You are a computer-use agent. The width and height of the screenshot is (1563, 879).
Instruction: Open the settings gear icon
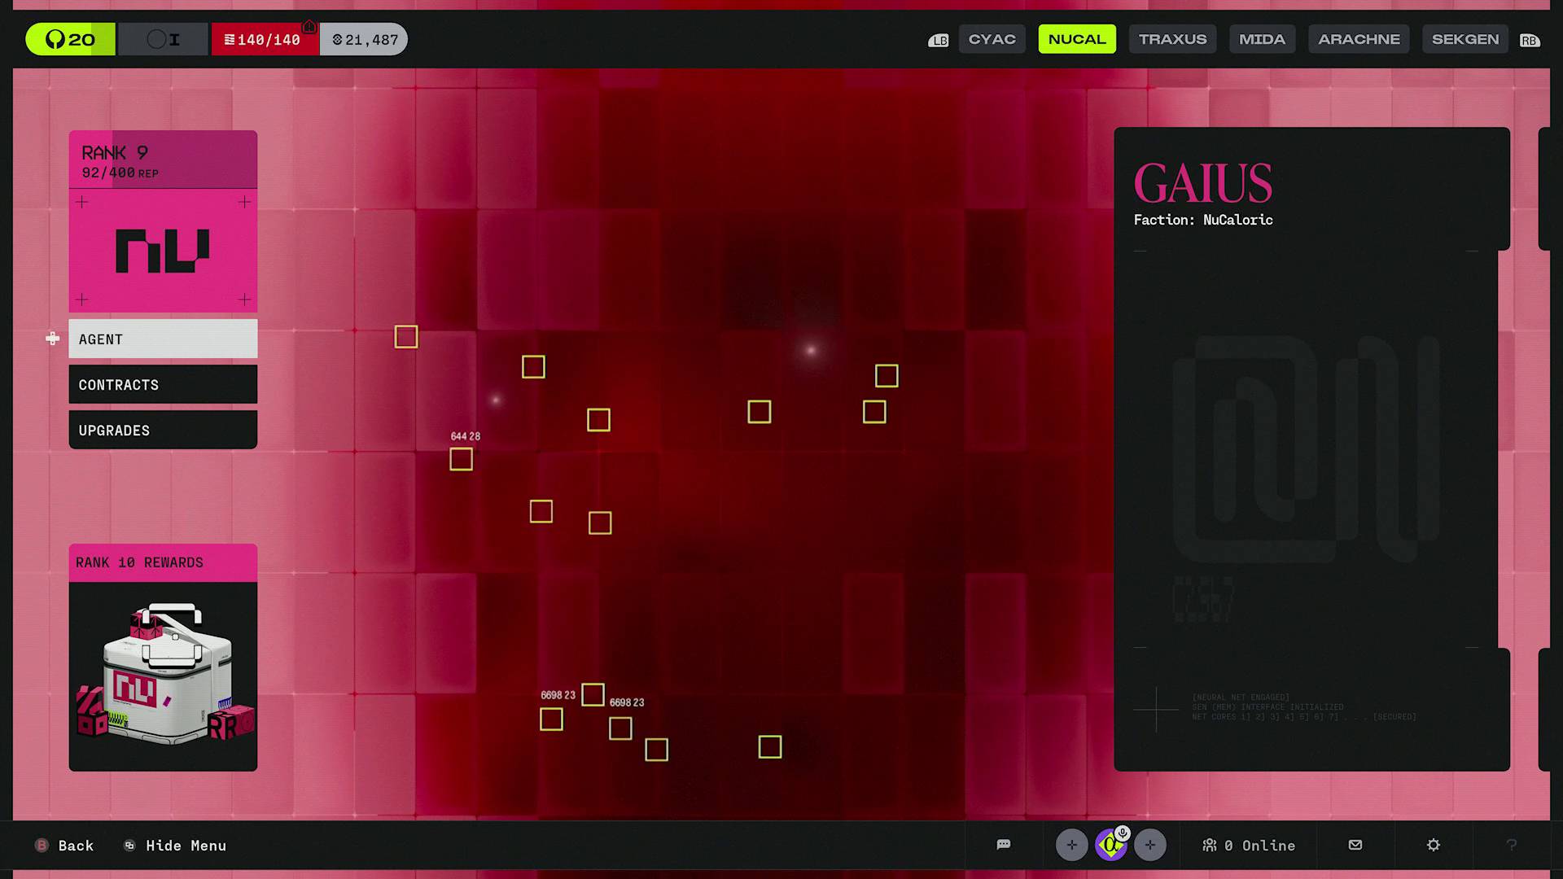coord(1434,845)
